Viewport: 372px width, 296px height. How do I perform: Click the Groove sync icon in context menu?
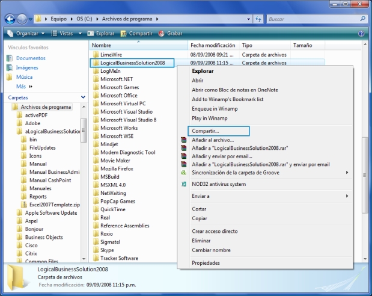[x=184, y=173]
